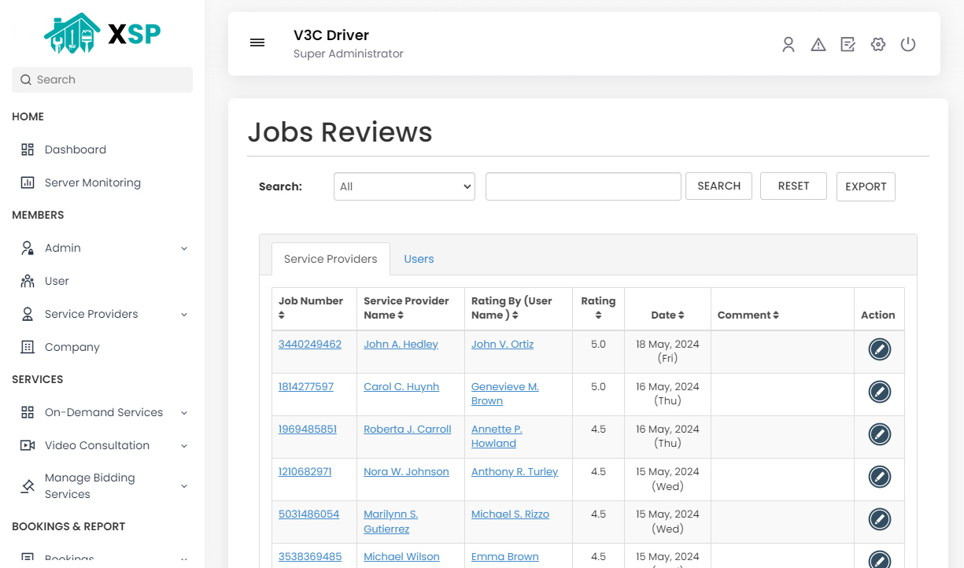This screenshot has height=568, width=964.
Task: Select the Service Providers tab
Action: coord(330,258)
